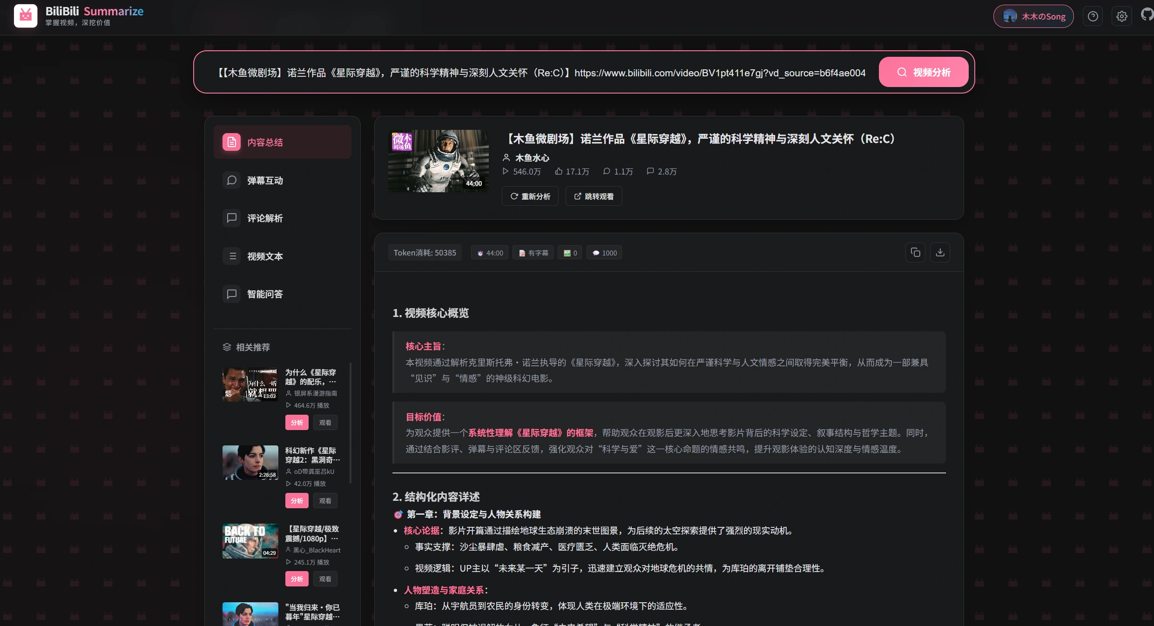The width and height of the screenshot is (1154, 626).
Task: Click the 木木のSong user account button
Action: tap(1033, 16)
